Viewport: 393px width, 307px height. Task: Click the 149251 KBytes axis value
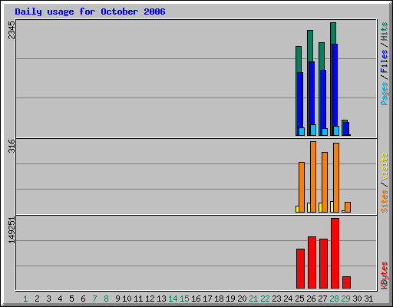coord(12,230)
